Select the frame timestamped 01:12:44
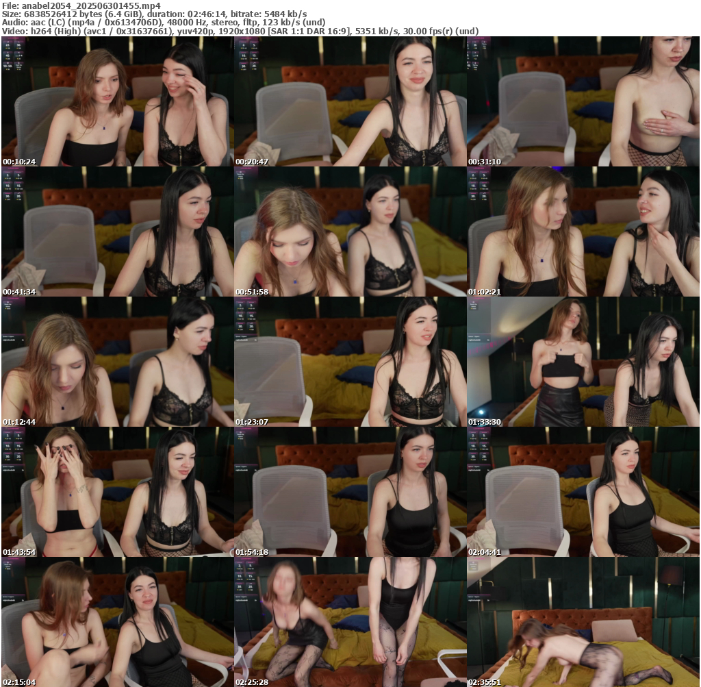The height and width of the screenshot is (687, 701). [117, 362]
